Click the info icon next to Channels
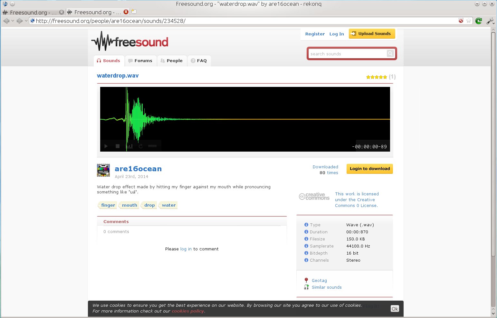 (306, 260)
